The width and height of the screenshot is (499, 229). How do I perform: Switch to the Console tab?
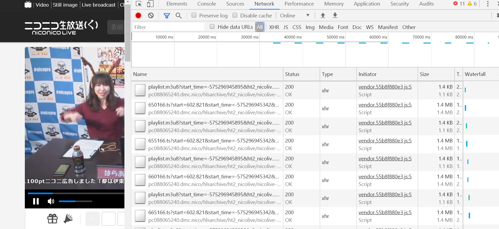point(207,4)
